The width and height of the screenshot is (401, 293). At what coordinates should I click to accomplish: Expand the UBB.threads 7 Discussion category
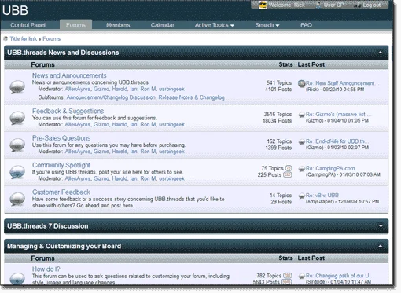pyautogui.click(x=381, y=225)
